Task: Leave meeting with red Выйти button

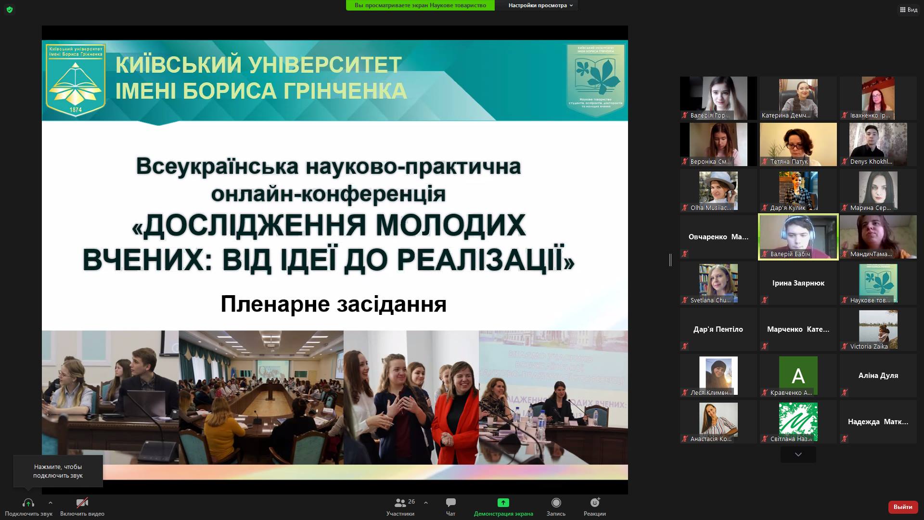Action: click(x=903, y=507)
